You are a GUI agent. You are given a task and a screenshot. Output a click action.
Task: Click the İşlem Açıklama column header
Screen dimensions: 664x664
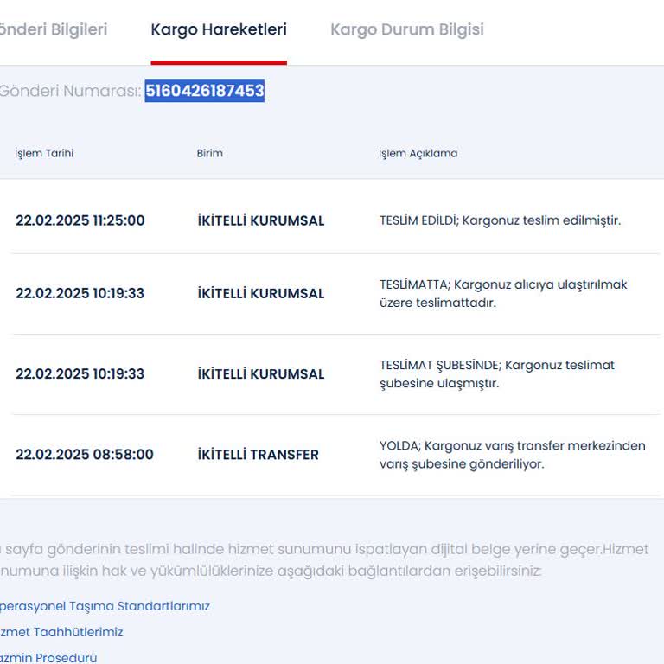(418, 153)
